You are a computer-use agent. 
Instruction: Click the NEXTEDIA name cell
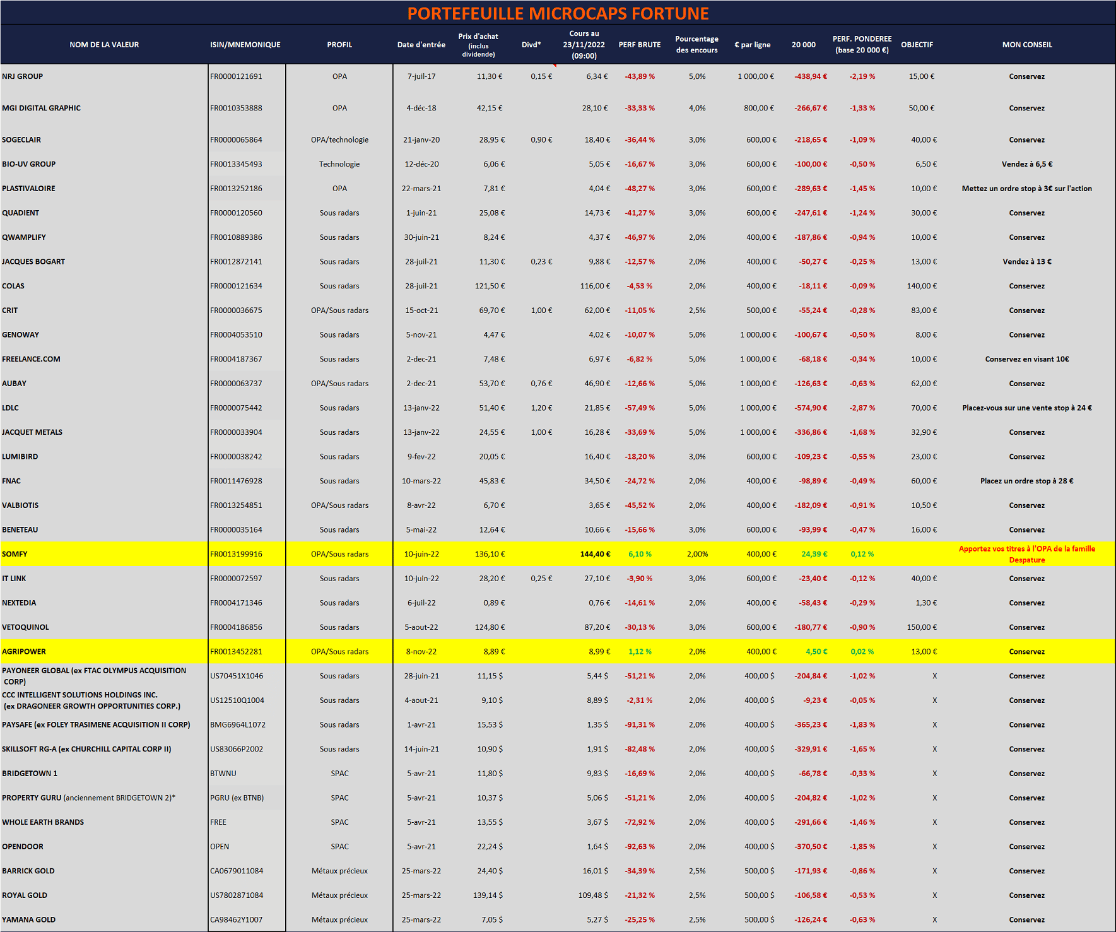point(19,603)
